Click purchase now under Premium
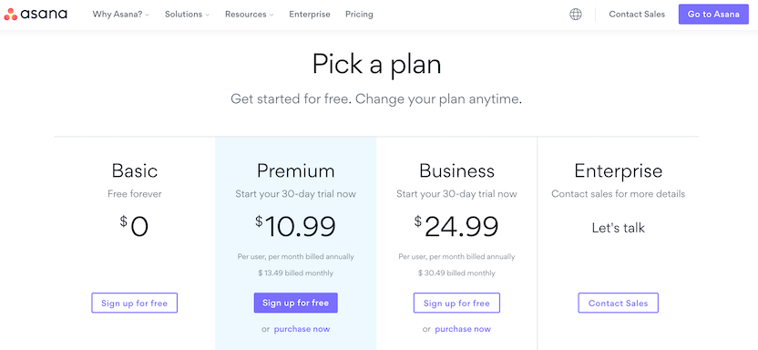The width and height of the screenshot is (758, 350). coord(302,329)
